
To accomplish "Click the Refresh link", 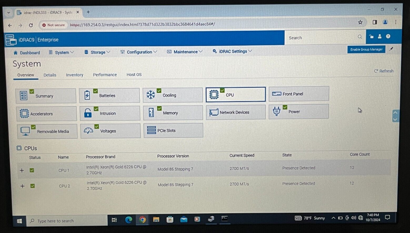I will pos(384,71).
